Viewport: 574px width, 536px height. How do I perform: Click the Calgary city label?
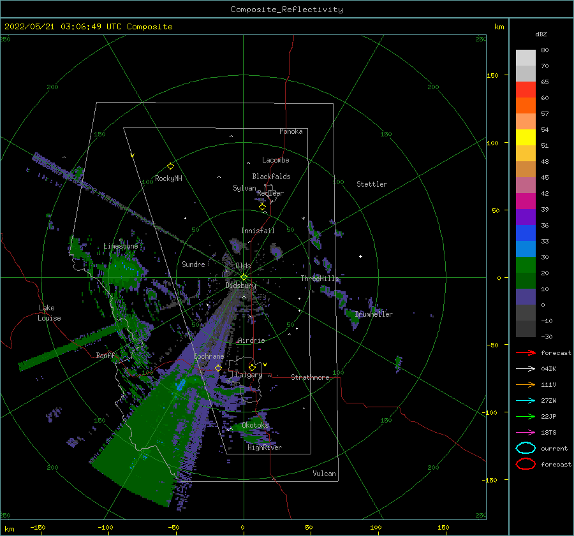(249, 375)
